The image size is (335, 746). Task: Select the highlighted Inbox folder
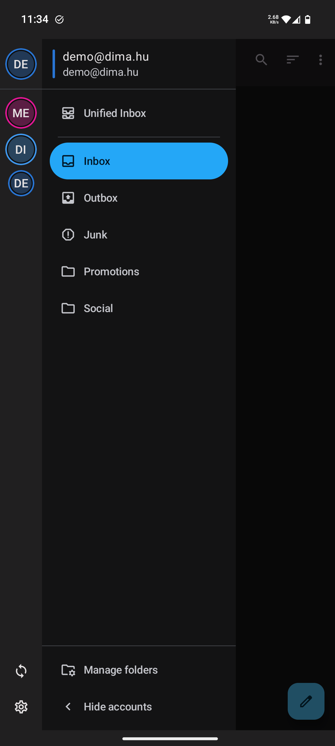pyautogui.click(x=139, y=161)
